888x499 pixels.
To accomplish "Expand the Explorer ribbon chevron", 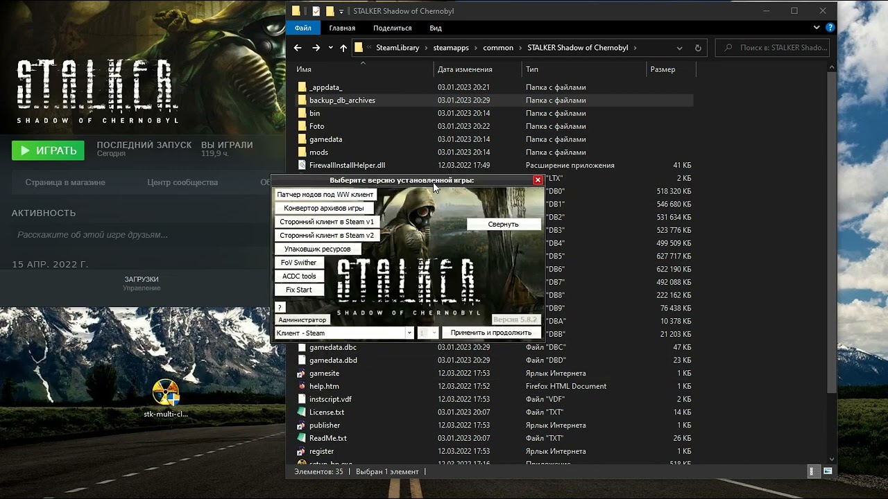I will tap(817, 28).
